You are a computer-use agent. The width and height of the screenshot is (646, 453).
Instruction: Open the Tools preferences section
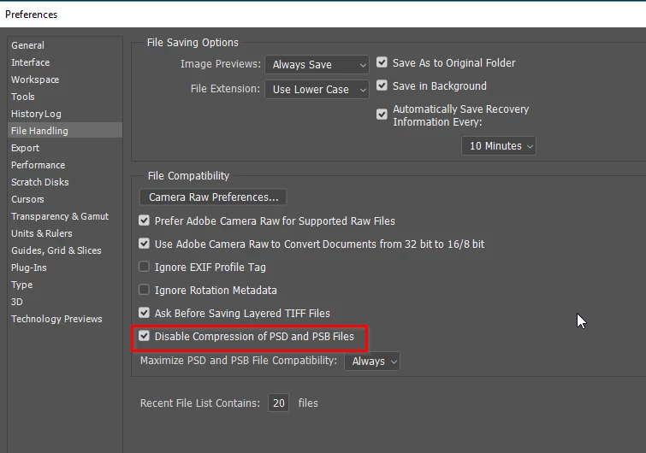(x=23, y=97)
